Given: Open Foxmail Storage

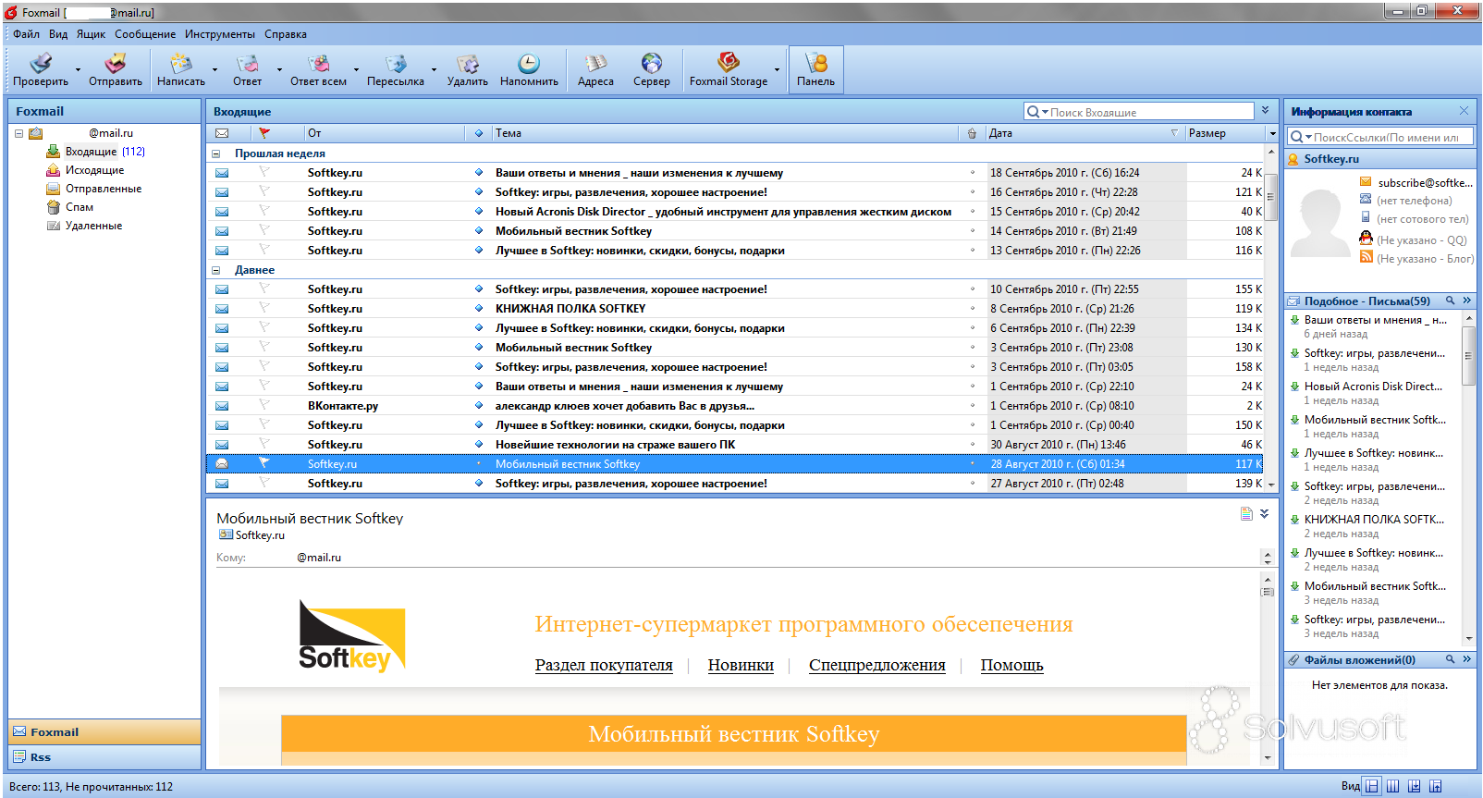Looking at the screenshot, I should click(x=729, y=69).
